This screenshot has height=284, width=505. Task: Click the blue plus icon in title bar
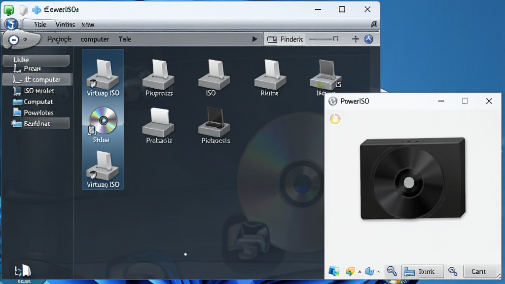click(36, 10)
